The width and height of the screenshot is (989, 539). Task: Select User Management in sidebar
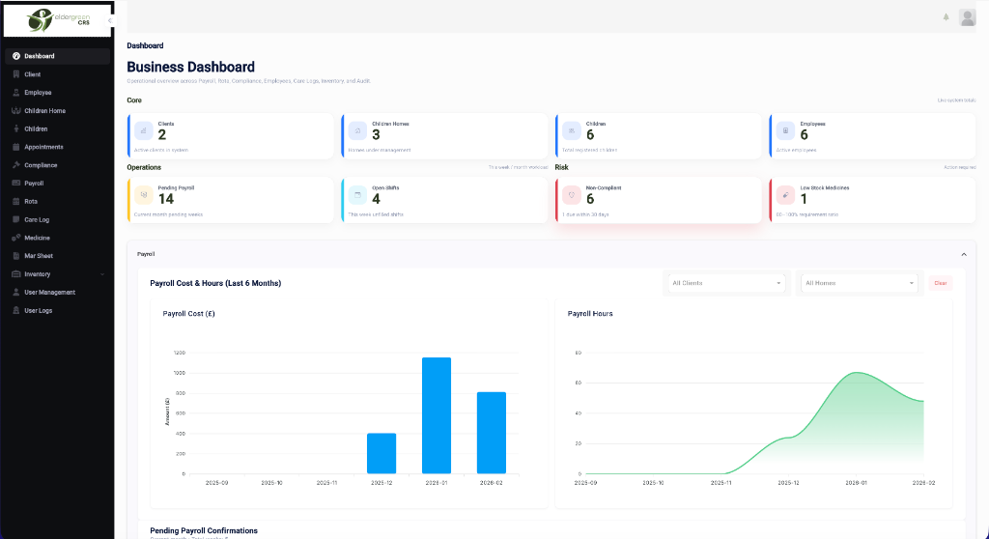point(57,293)
